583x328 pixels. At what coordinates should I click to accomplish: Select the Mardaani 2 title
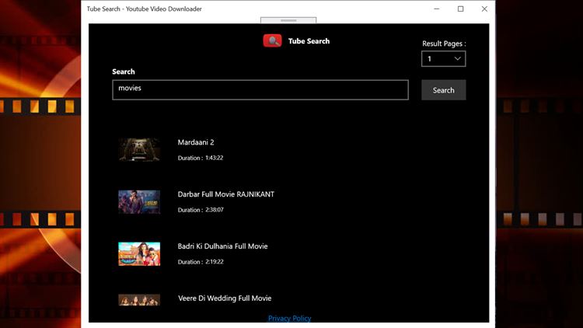(196, 142)
